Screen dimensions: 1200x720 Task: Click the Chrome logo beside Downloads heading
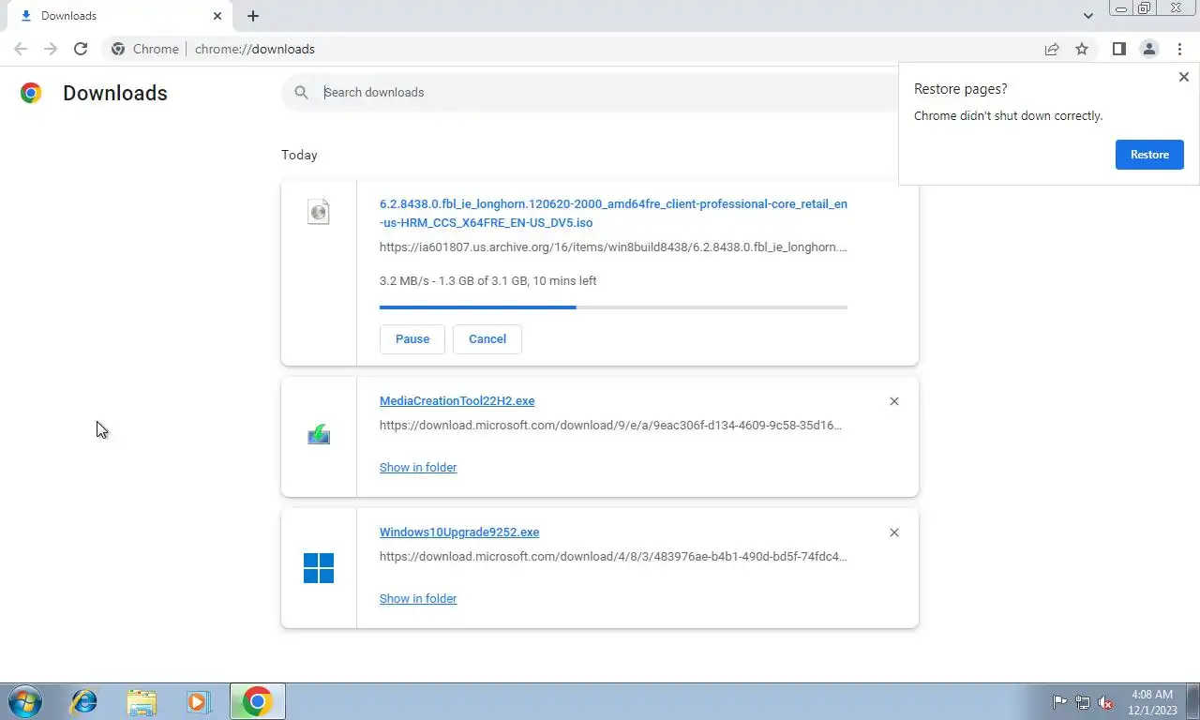(31, 93)
